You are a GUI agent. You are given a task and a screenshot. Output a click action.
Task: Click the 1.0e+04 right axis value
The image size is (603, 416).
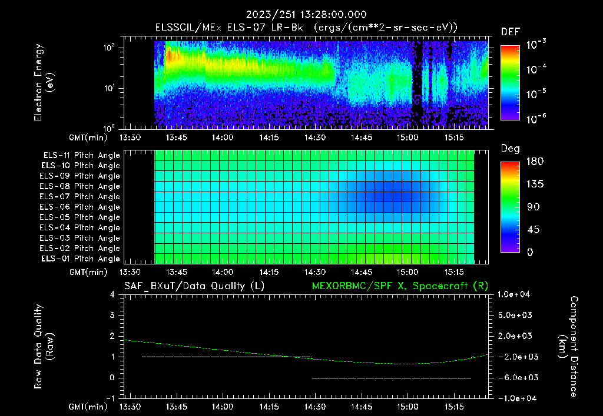513,294
